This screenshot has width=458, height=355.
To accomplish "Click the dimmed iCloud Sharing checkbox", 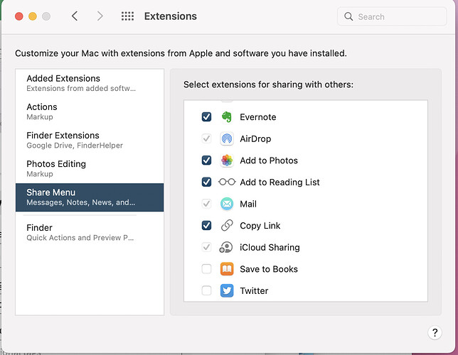I will [x=206, y=247].
